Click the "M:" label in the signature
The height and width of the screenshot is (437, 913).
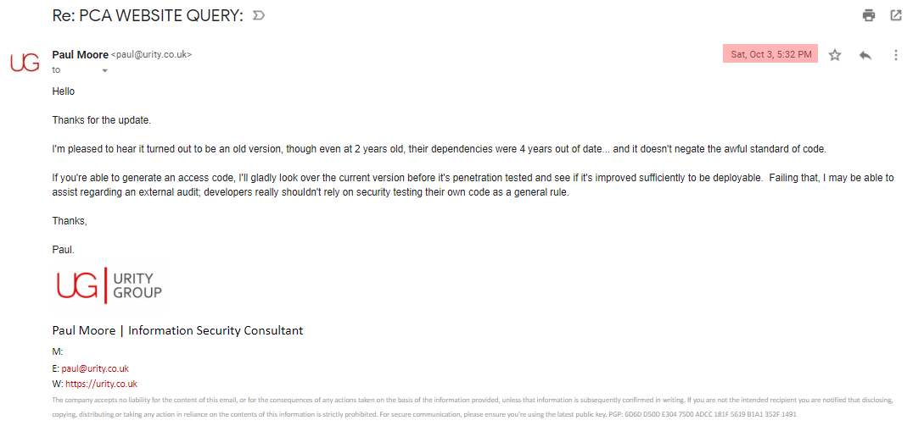tap(58, 351)
